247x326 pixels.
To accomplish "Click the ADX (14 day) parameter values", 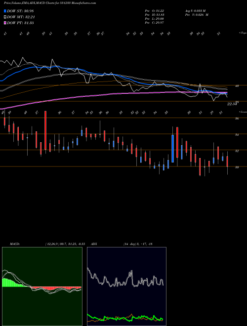I will click(x=138, y=244).
